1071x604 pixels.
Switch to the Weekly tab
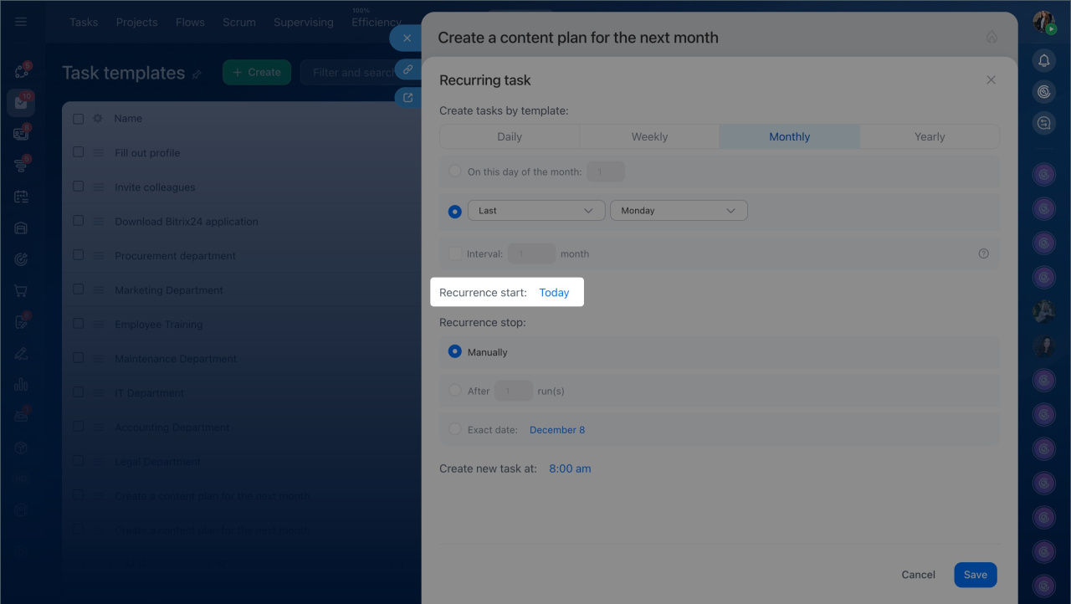click(x=649, y=136)
